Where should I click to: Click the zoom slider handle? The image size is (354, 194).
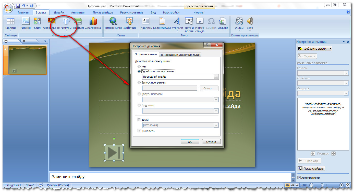(x=322, y=185)
